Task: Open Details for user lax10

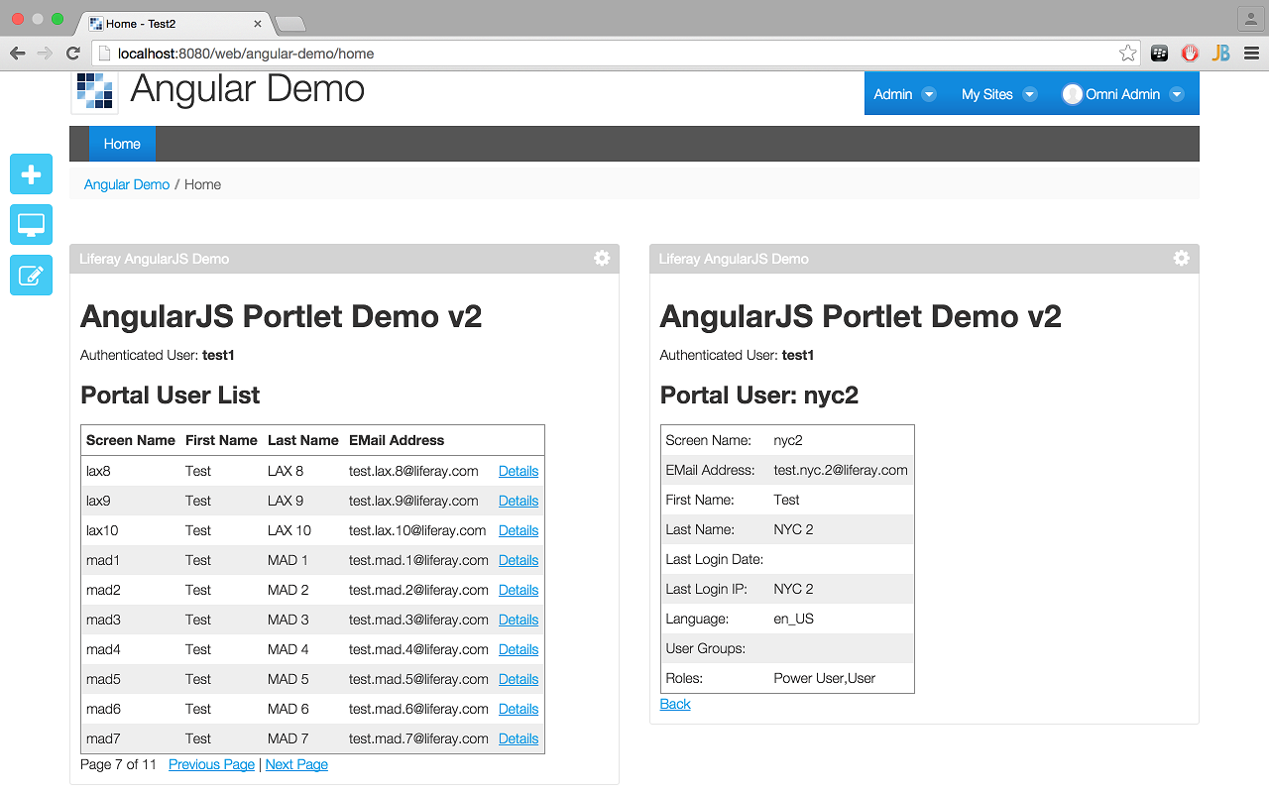Action: pyautogui.click(x=519, y=530)
